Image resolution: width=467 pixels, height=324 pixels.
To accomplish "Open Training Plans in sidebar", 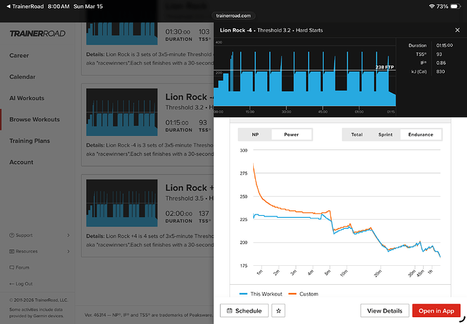I will [x=30, y=141].
